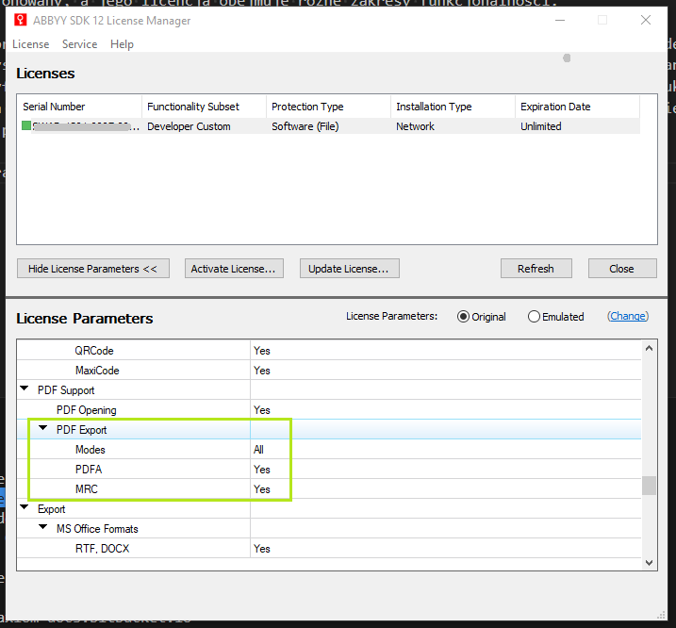Click the Expiration Date column header
676x628 pixels.
click(x=577, y=107)
